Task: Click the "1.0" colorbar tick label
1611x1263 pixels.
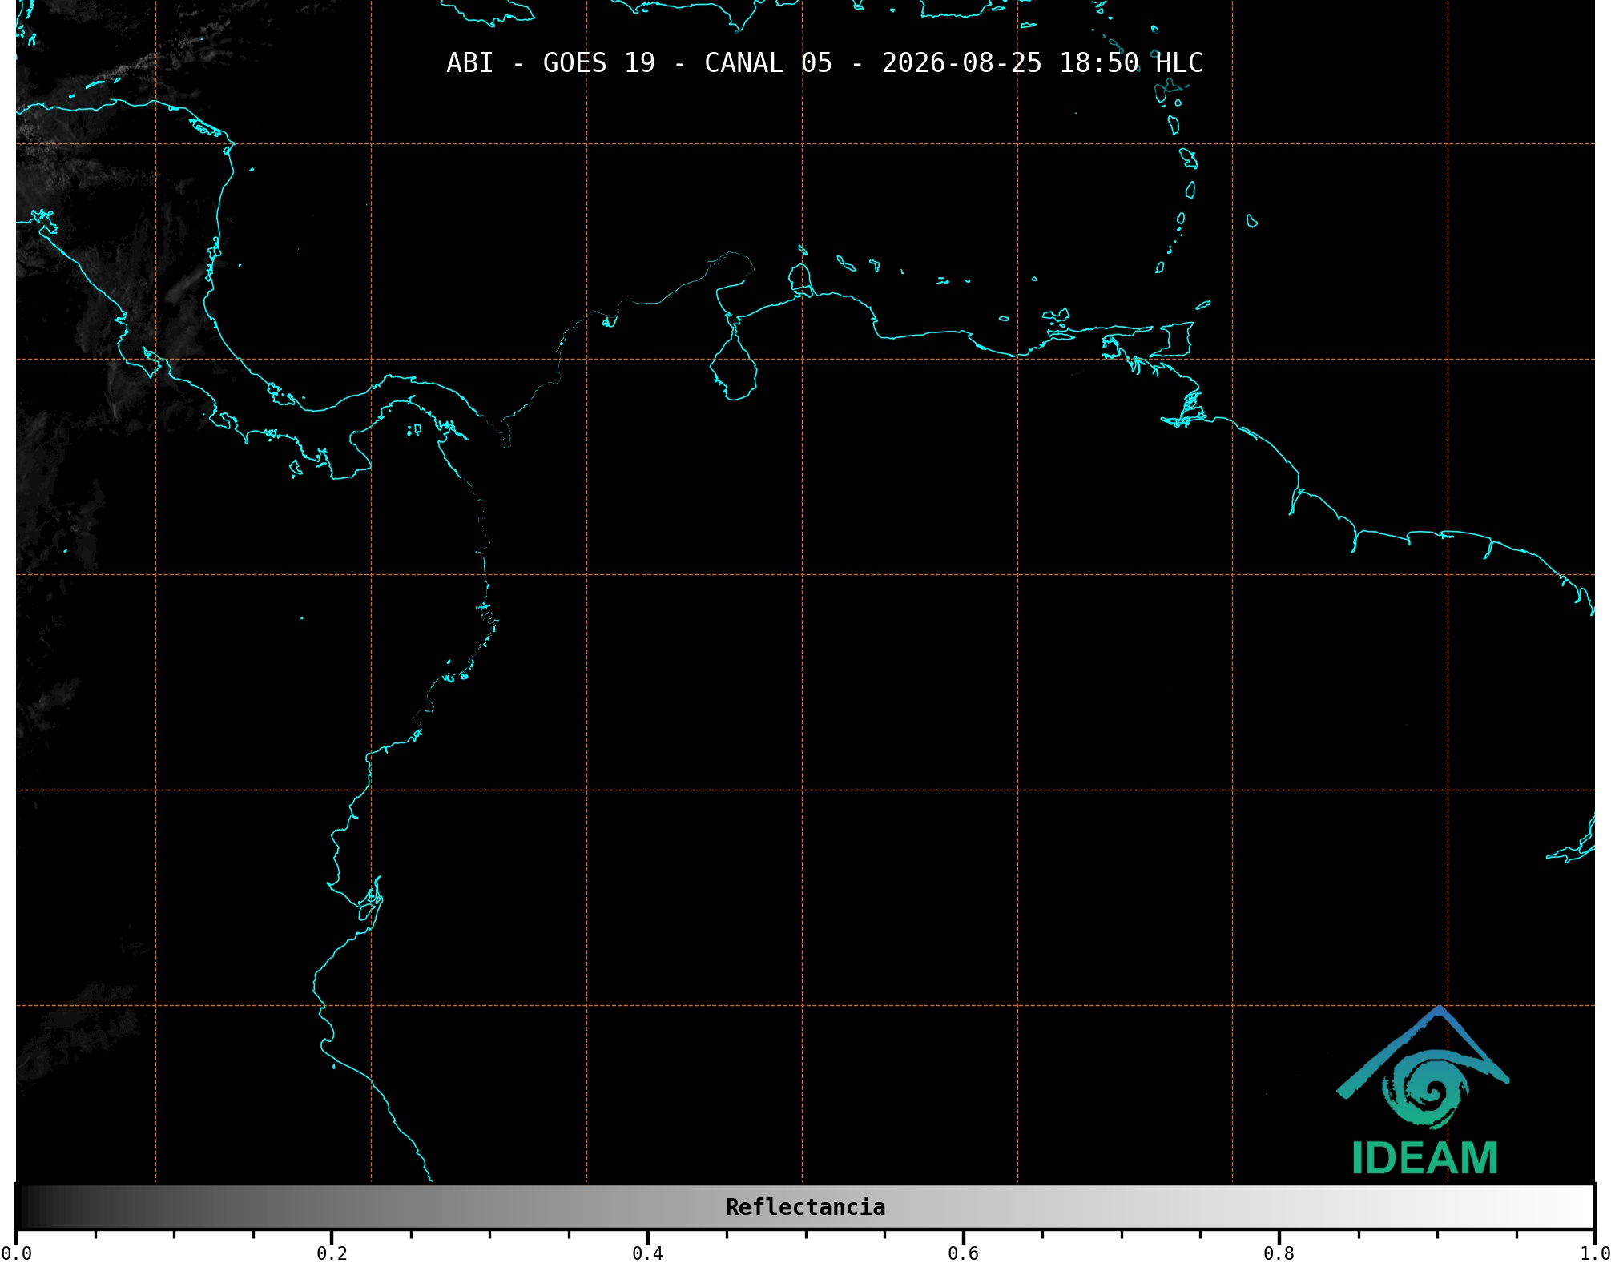Action: [1594, 1253]
